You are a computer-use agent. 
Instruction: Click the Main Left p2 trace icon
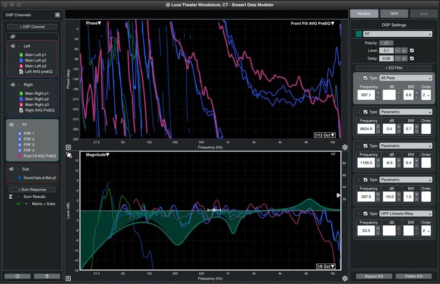click(21, 60)
